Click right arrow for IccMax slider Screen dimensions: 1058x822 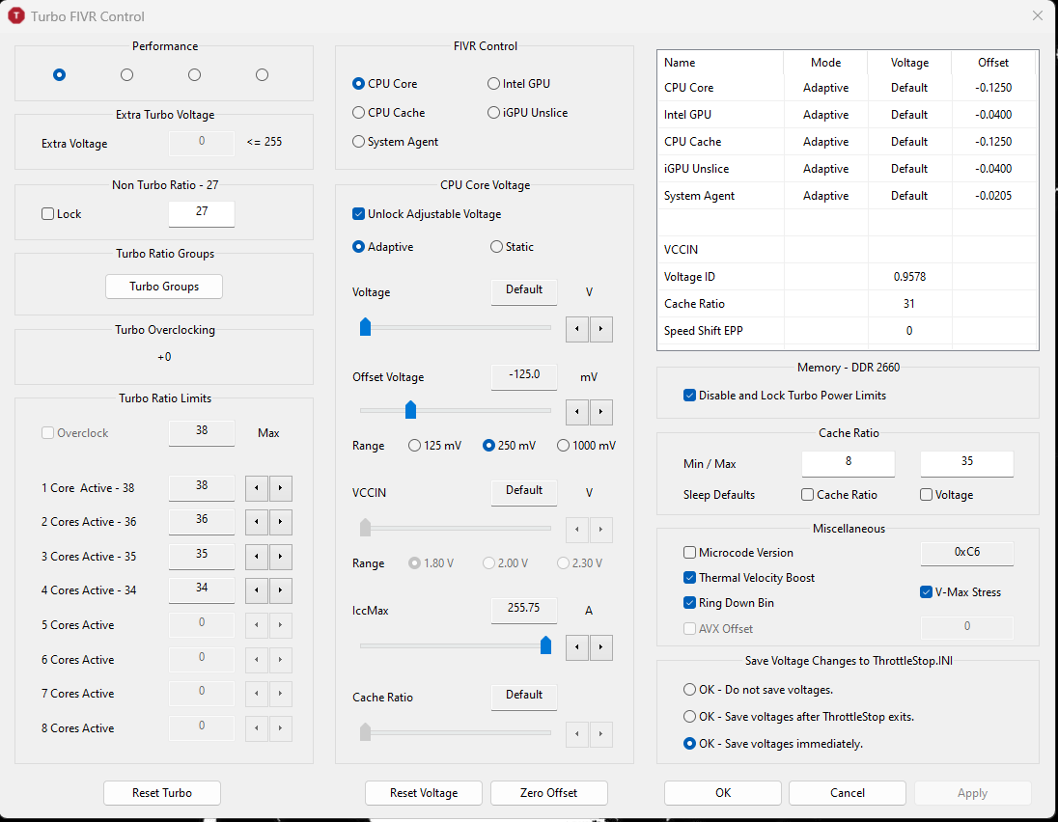pos(601,647)
